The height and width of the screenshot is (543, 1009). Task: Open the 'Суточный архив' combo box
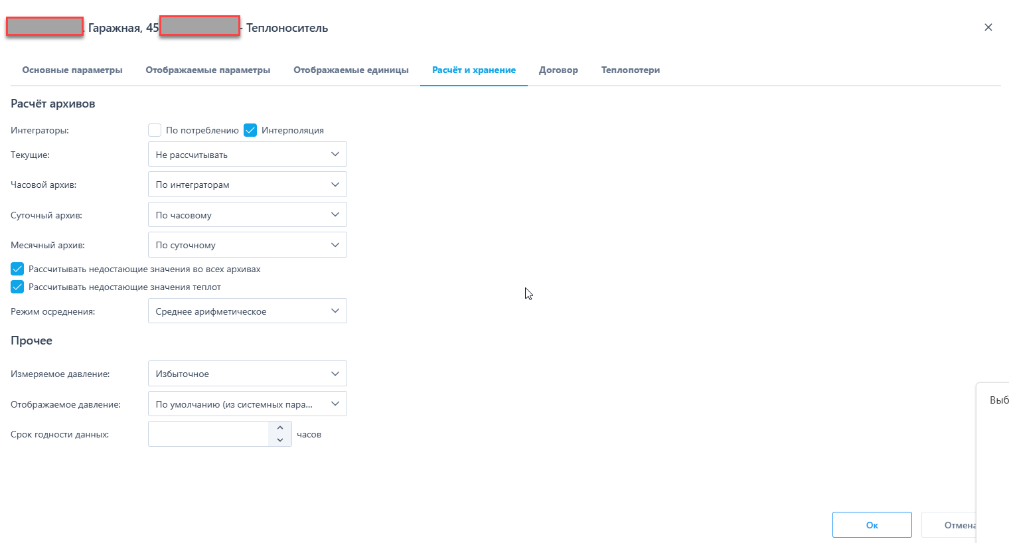(x=247, y=215)
